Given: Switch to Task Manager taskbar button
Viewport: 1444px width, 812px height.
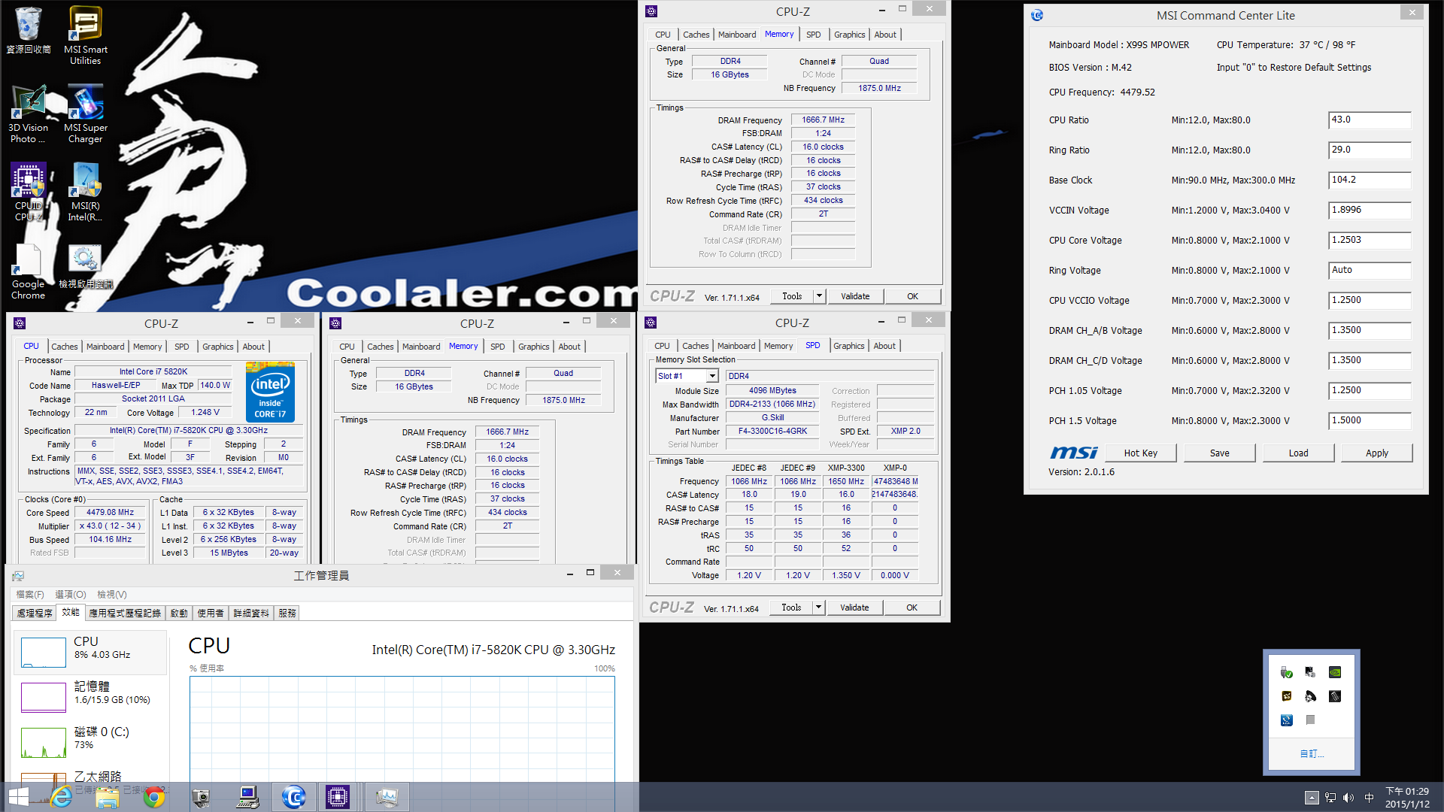Looking at the screenshot, I should coord(387,797).
